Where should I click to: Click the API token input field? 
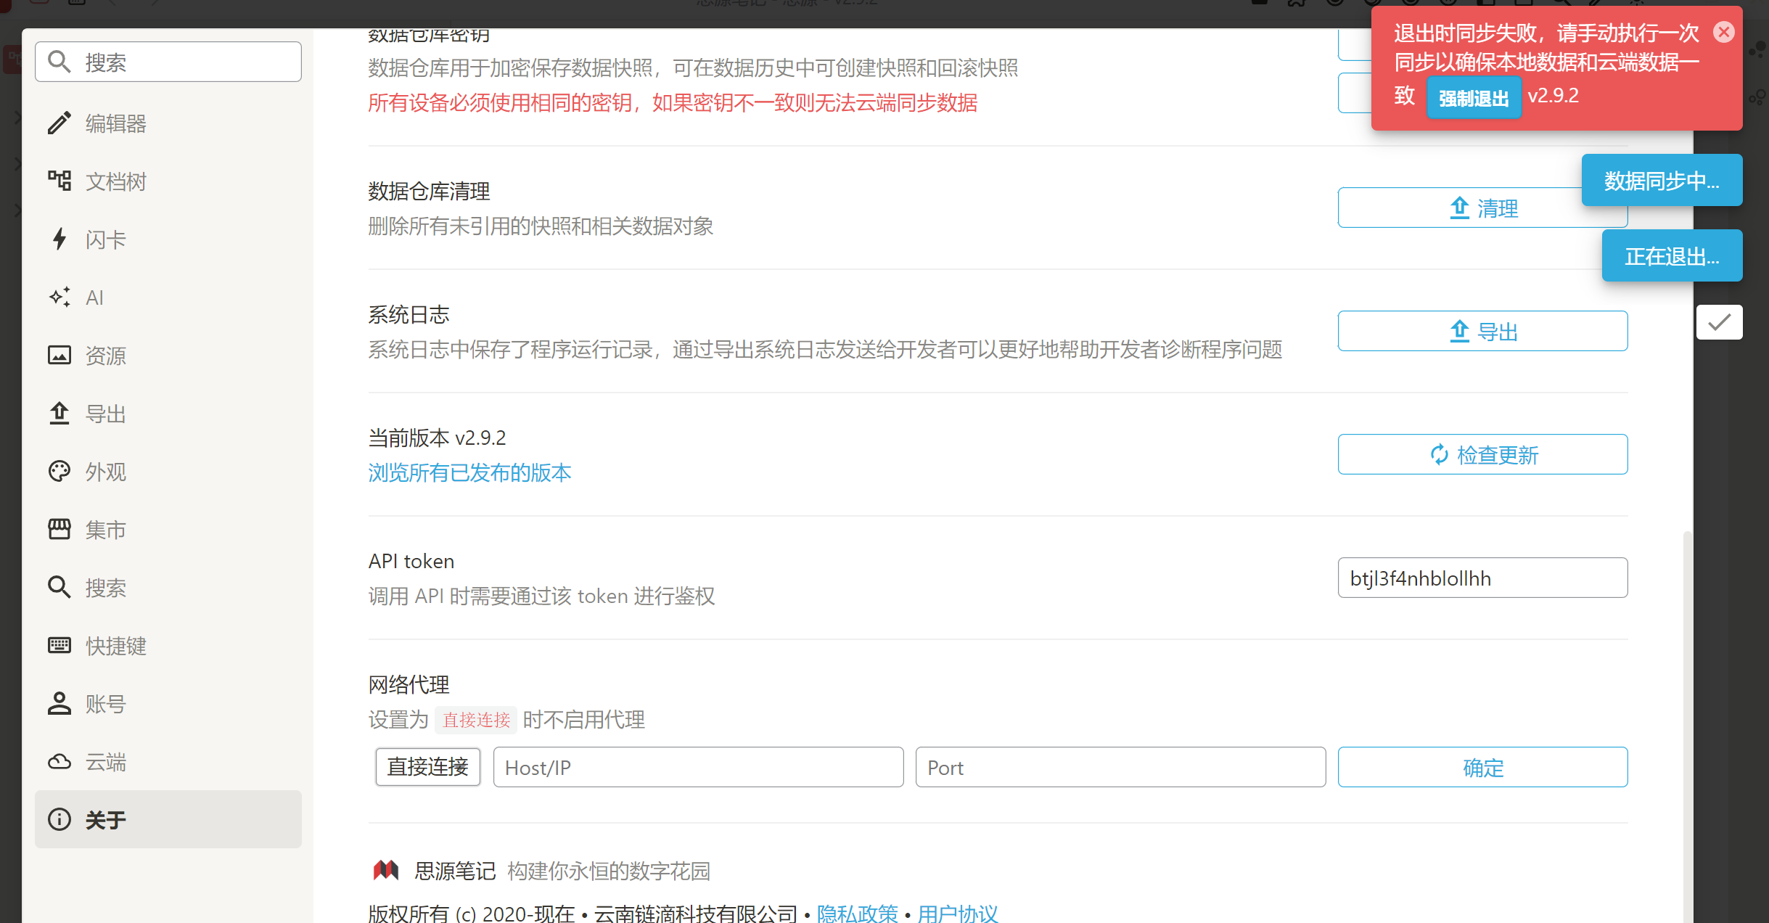[1482, 578]
